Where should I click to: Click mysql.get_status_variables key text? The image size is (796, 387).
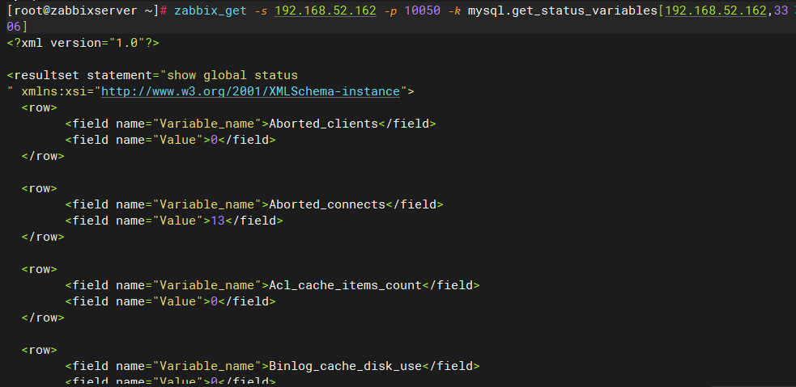563,11
